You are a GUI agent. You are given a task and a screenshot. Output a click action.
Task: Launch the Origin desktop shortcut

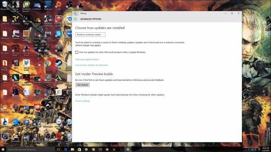[58, 5]
